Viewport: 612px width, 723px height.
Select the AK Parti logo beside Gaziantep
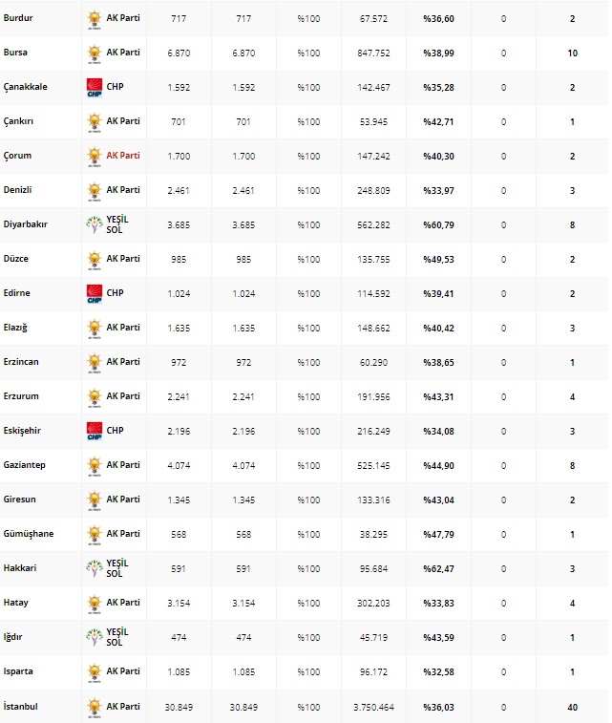pos(95,466)
